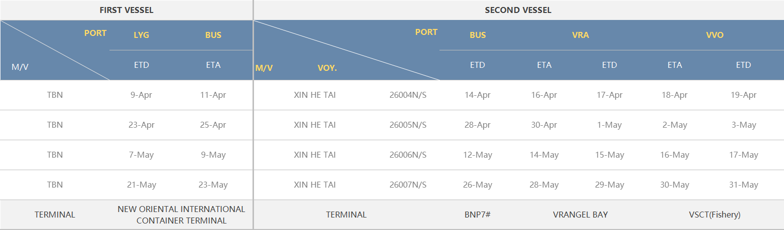Click the VRANGEL BAY terminal cell
Screen dimensions: 784x230
click(x=580, y=215)
